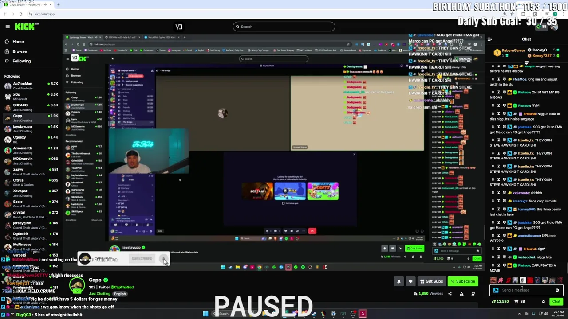Select the first emote in quick row

[x=493, y=280]
